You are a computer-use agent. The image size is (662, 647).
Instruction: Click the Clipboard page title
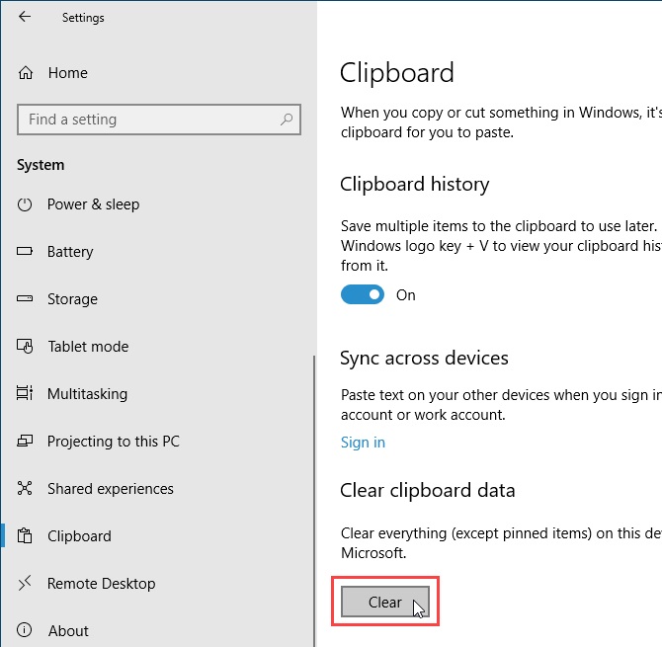397,72
